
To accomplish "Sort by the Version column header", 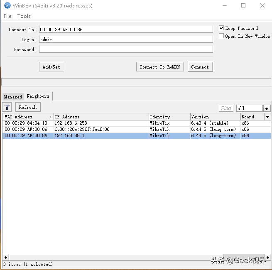I will 215,117.
